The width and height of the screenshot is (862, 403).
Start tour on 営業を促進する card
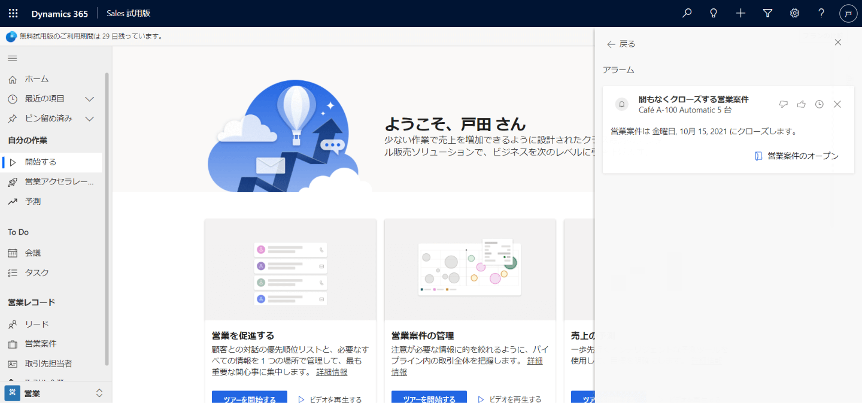coord(250,398)
